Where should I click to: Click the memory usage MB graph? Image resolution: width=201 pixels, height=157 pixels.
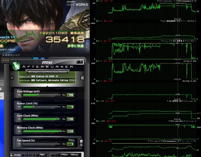pyautogui.click(x=146, y=111)
